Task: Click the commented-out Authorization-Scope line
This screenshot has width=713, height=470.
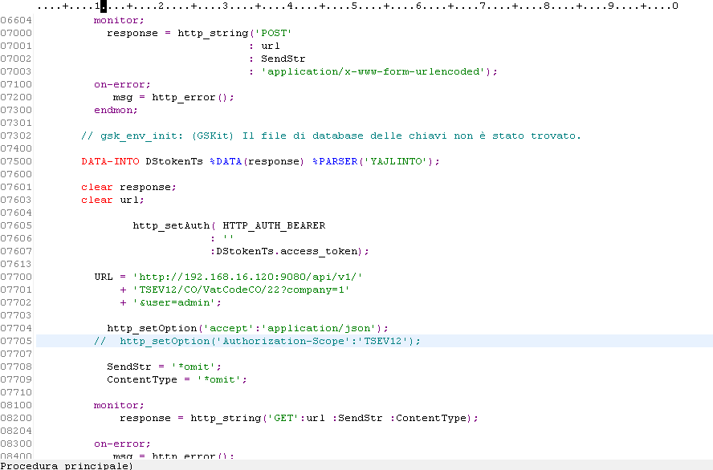Action: (257, 341)
